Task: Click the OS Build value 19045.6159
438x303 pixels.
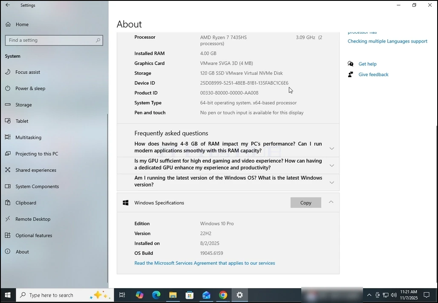Action: 211,253
